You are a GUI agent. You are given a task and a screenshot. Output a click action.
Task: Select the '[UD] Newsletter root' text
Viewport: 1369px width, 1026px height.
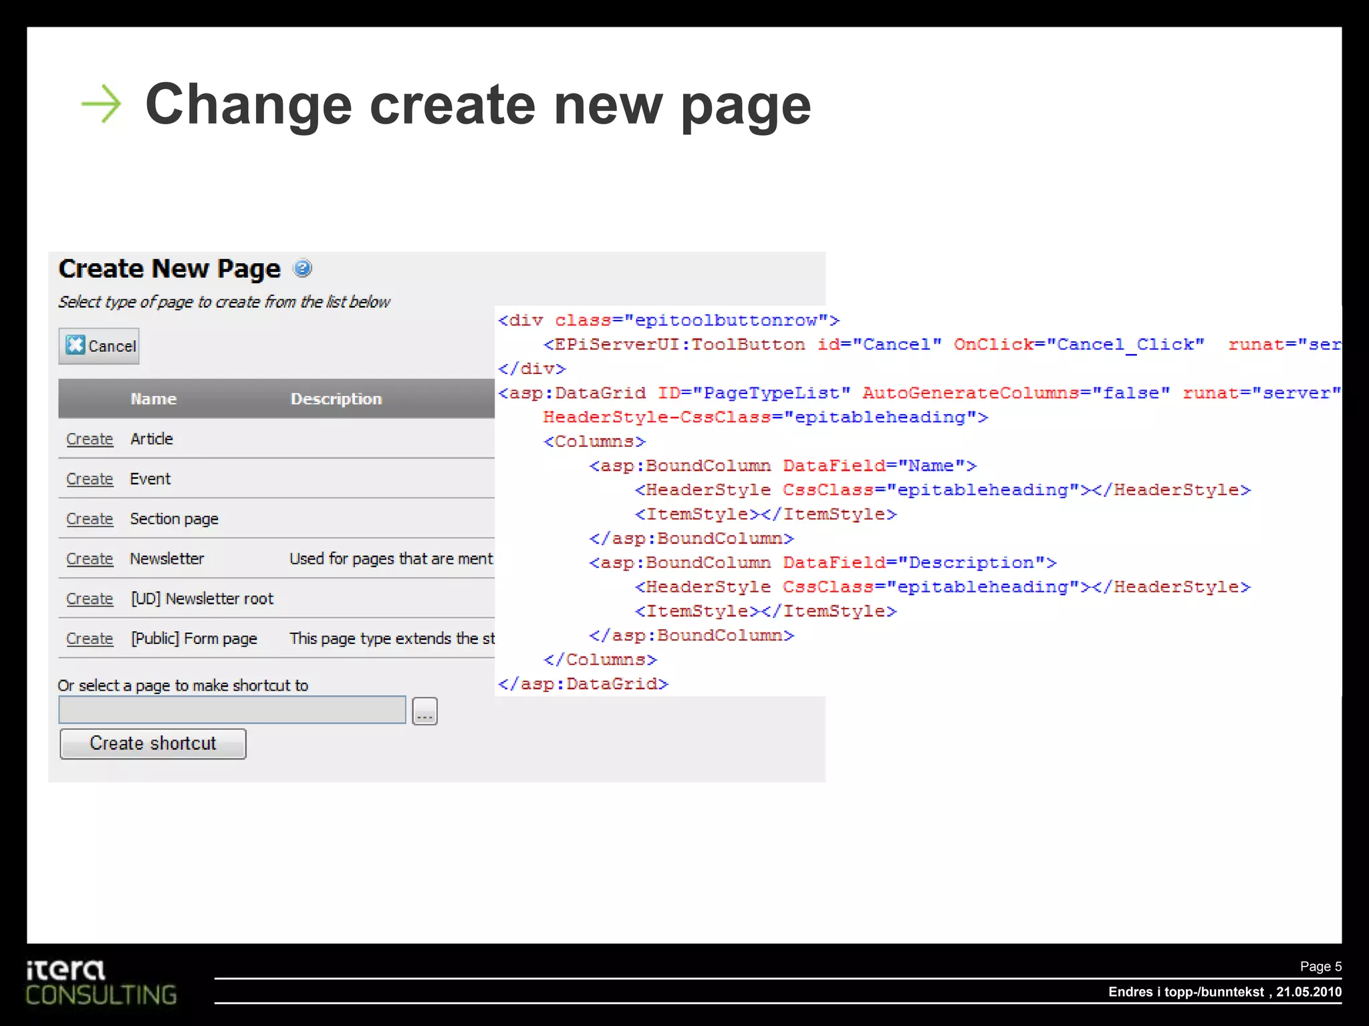point(203,598)
